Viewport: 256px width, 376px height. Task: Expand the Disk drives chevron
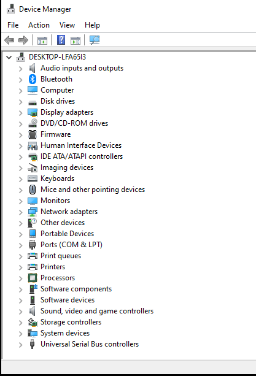pos(21,102)
